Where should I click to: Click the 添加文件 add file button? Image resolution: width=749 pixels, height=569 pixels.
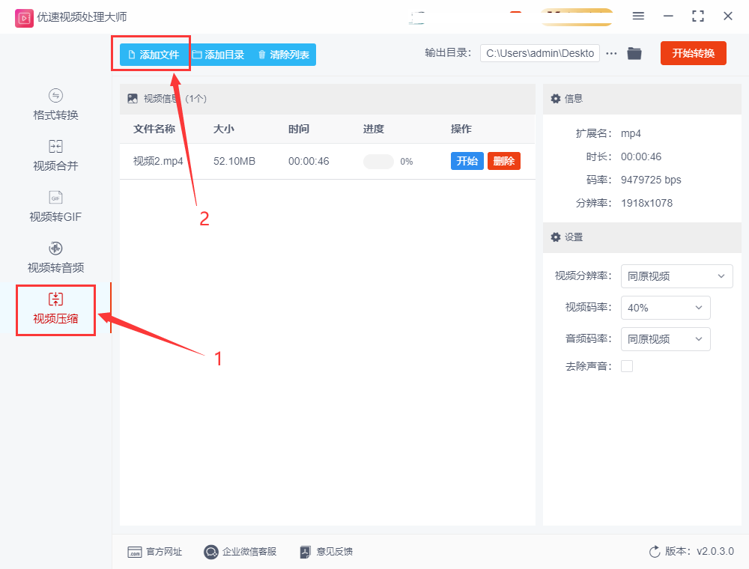click(x=154, y=55)
